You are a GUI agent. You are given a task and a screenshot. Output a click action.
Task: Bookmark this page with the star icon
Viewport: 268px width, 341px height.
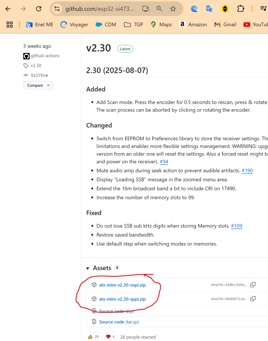point(173,9)
